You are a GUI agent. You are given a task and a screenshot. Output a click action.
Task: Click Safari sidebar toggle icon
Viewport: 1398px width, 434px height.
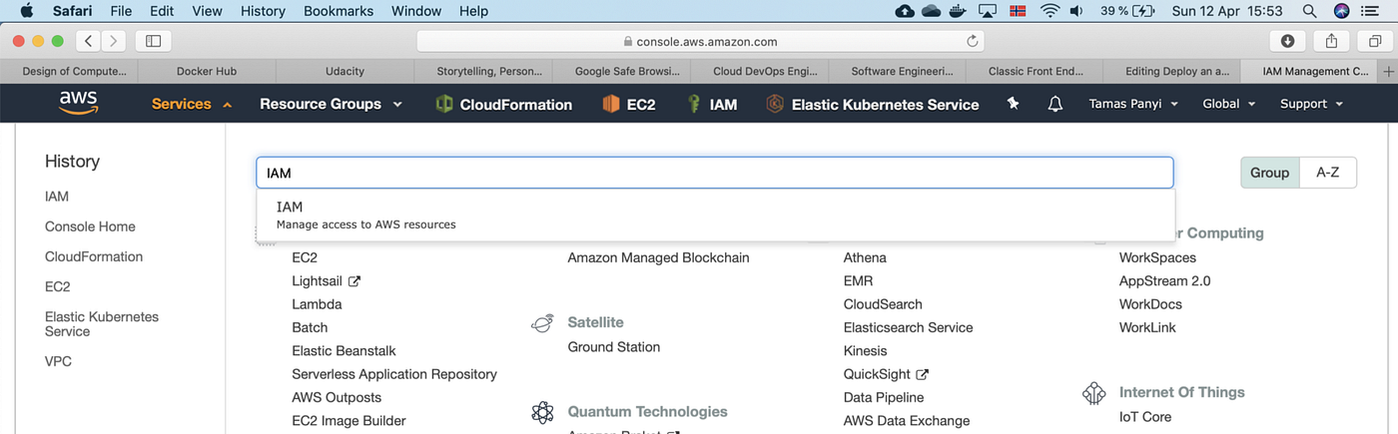(x=153, y=41)
